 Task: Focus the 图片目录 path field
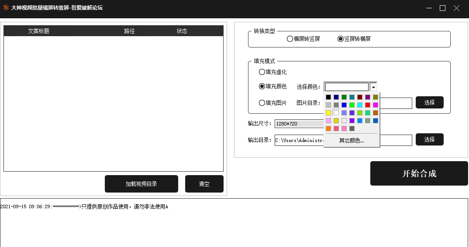tap(396, 103)
